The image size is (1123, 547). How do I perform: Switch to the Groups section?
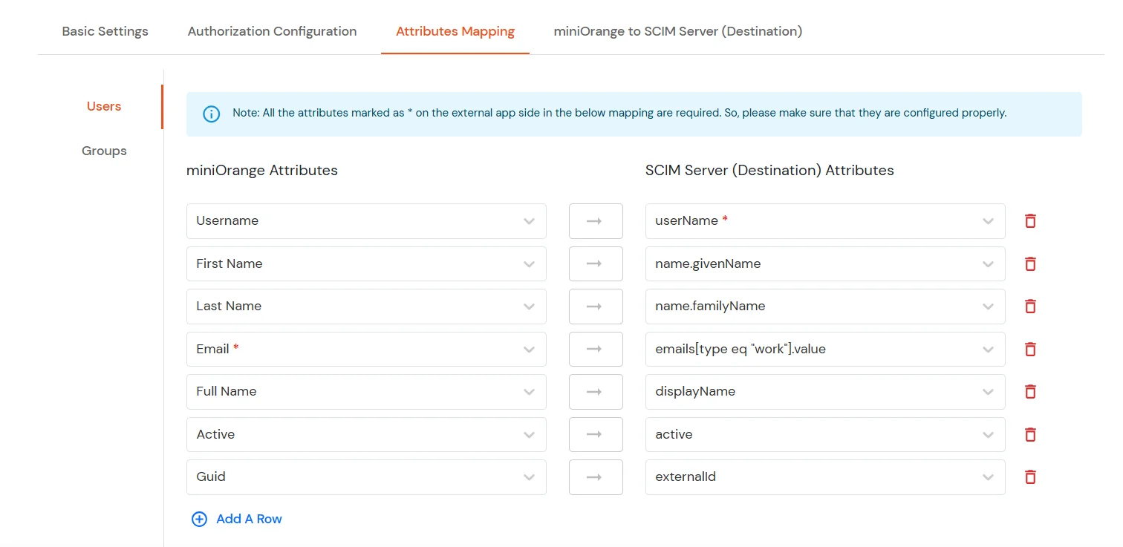click(104, 151)
